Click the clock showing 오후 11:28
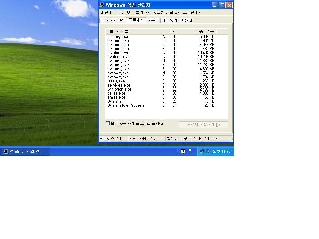Viewport: 319px width, 239px height. click(x=221, y=152)
